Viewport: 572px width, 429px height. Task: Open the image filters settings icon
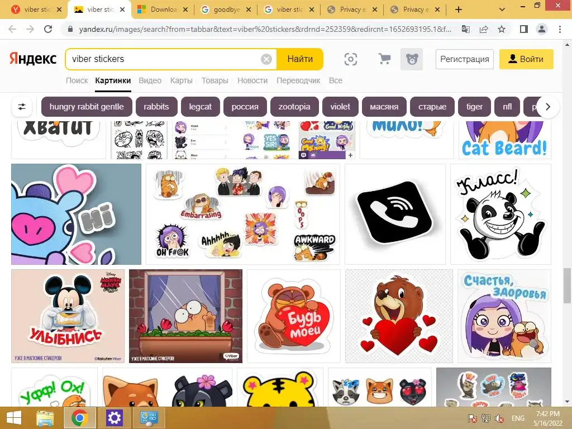tap(22, 107)
